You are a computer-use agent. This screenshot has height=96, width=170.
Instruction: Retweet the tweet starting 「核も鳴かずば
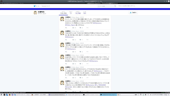(73, 52)
